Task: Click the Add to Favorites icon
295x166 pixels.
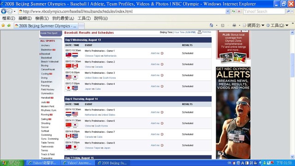Action: click(x=9, y=25)
